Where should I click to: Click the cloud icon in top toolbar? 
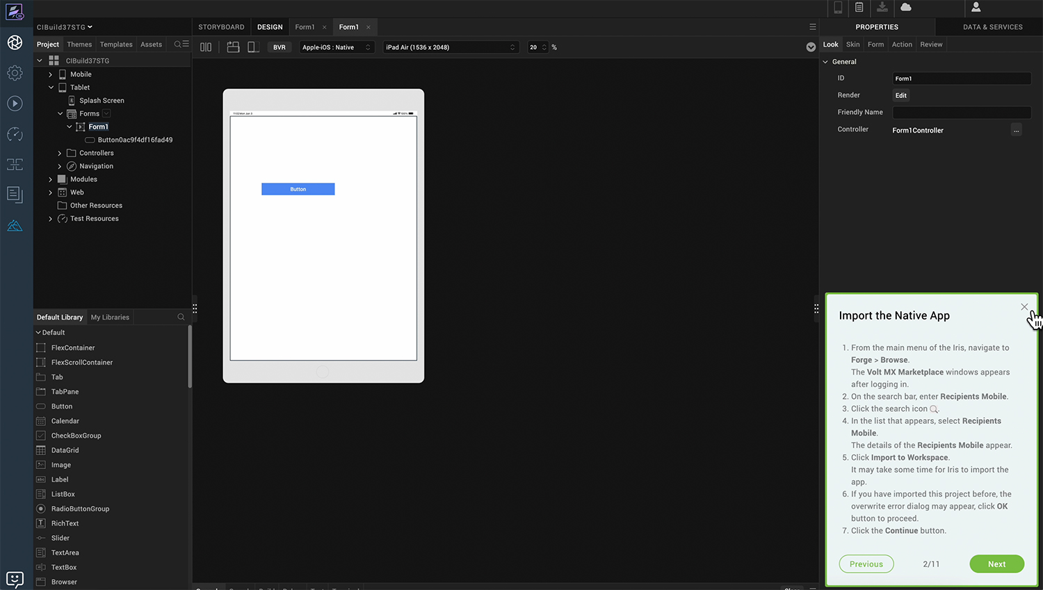point(905,7)
